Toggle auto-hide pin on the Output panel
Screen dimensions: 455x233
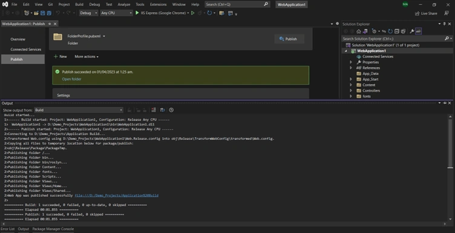[444, 103]
